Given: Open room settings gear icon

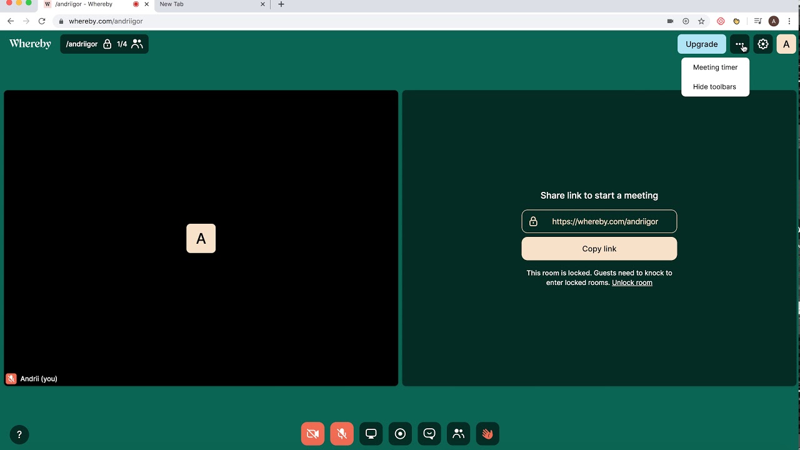Looking at the screenshot, I should [763, 44].
